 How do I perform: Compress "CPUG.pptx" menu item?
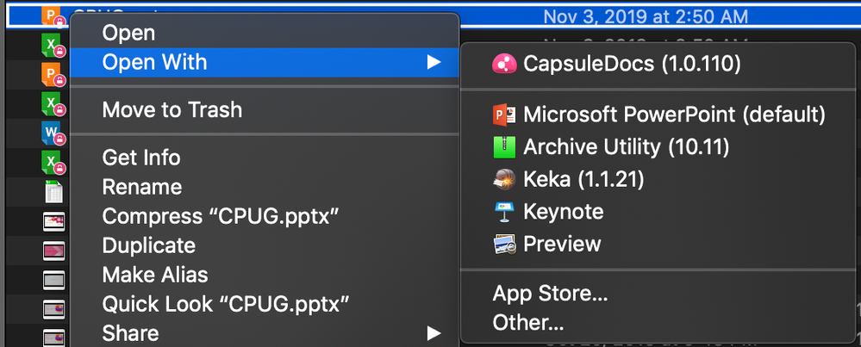coord(264,216)
